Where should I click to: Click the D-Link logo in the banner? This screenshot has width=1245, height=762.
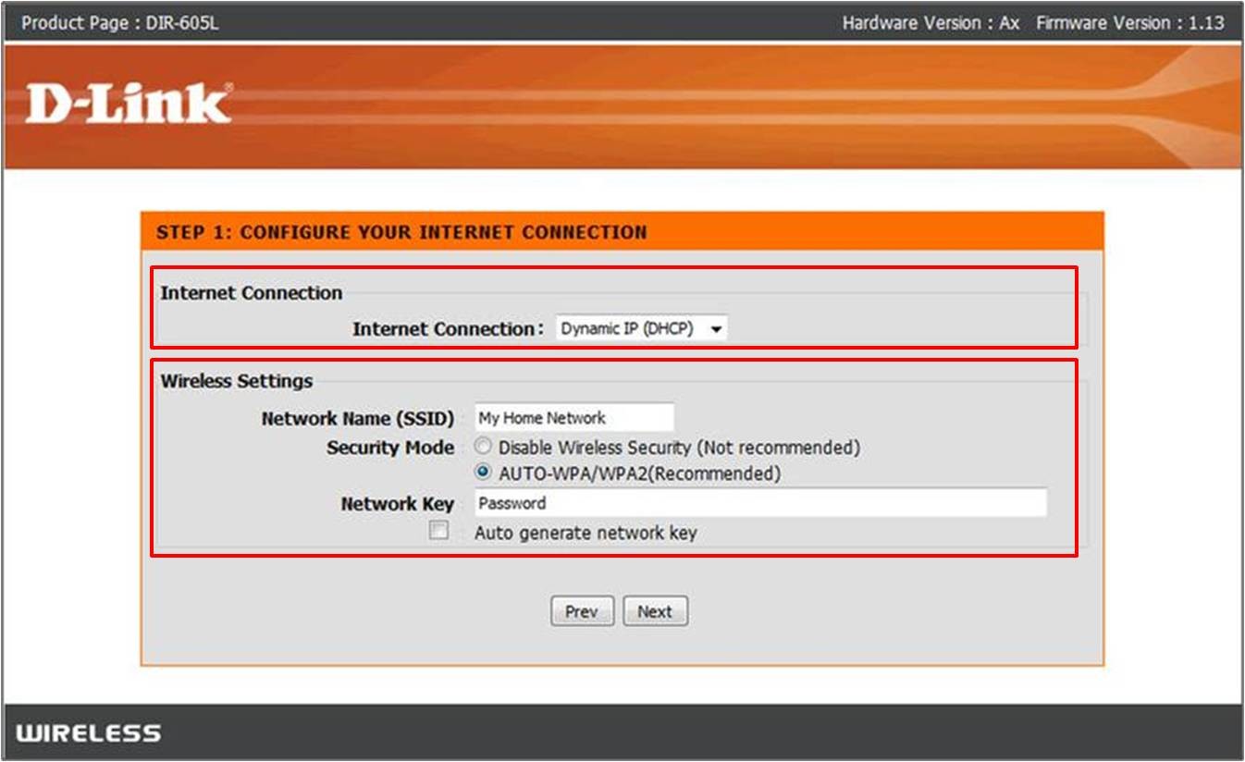click(x=128, y=104)
